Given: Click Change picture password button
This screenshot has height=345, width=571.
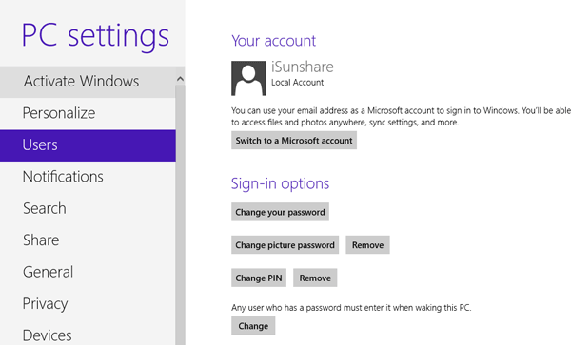Looking at the screenshot, I should [x=285, y=245].
